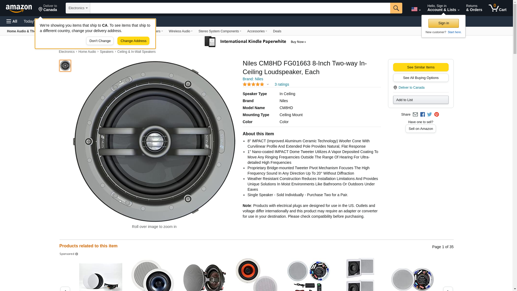517x291 pixels.
Task: Open the Stereo System Components menu
Action: (x=220, y=31)
